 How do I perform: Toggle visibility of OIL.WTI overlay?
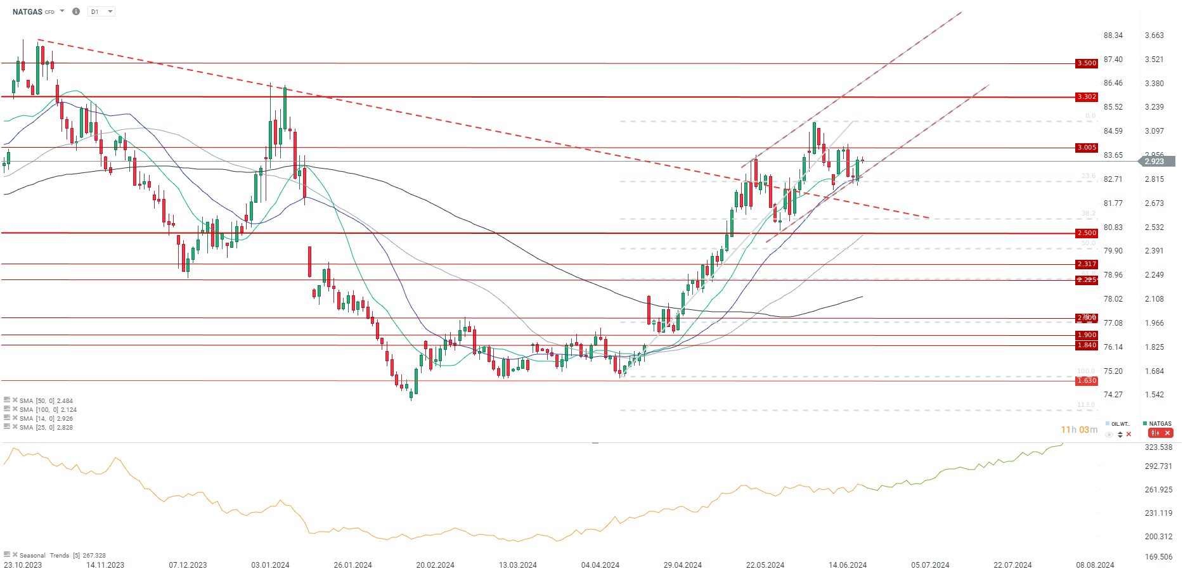[x=1109, y=434]
